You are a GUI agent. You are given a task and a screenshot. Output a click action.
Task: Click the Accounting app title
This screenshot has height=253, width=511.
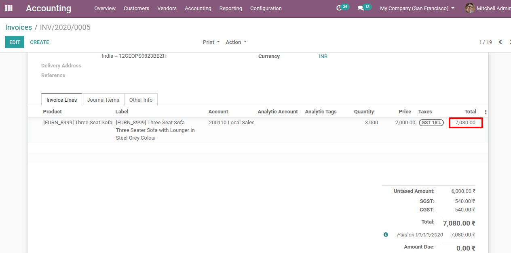pos(49,8)
